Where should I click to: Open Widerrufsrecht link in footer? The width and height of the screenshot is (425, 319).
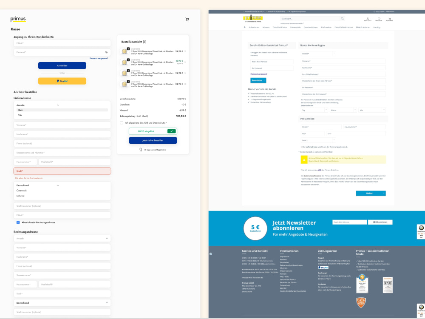tap(286, 271)
